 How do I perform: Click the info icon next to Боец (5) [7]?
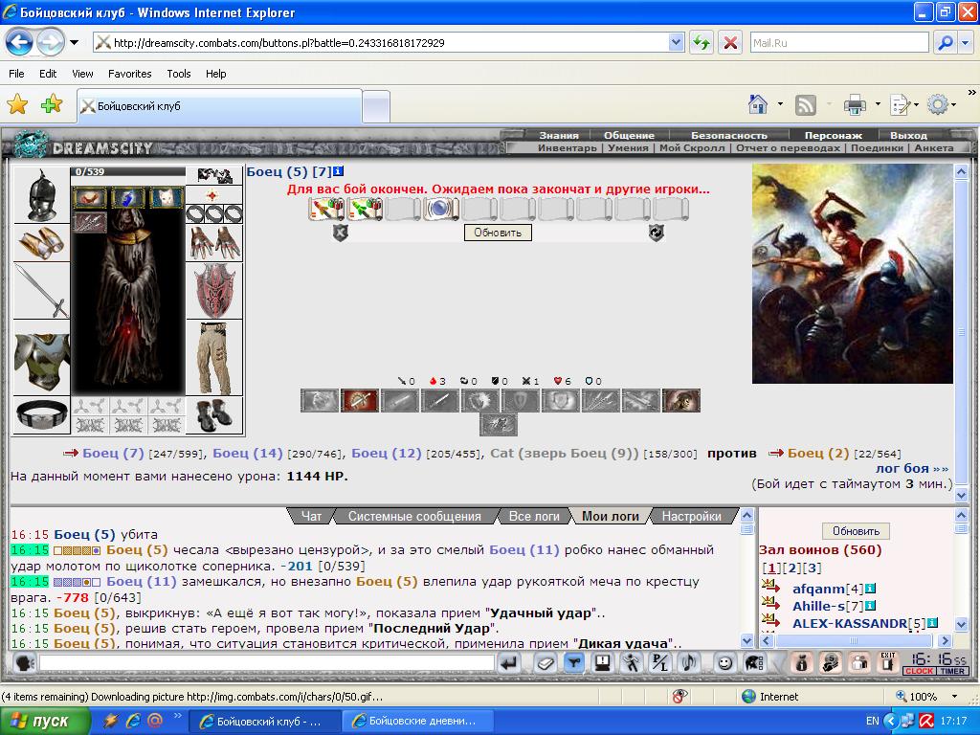338,171
